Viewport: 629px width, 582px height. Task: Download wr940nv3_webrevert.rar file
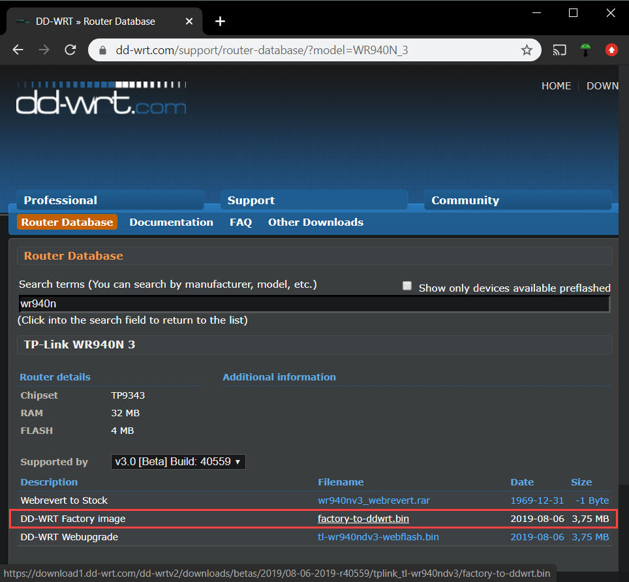pyautogui.click(x=374, y=500)
